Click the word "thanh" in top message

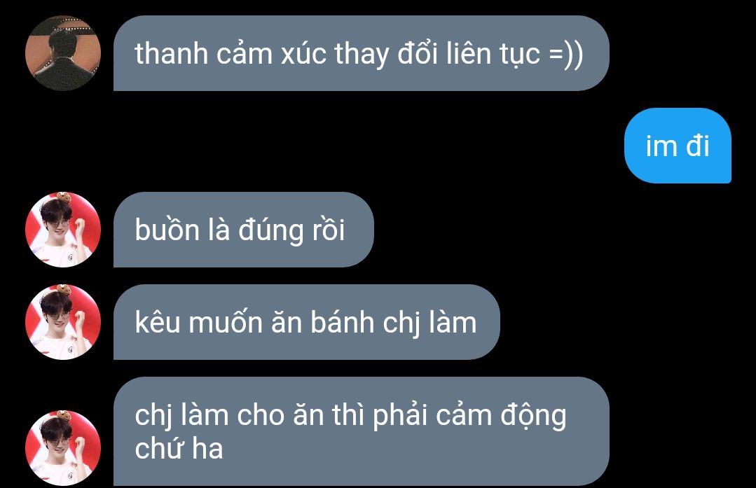click(x=171, y=53)
